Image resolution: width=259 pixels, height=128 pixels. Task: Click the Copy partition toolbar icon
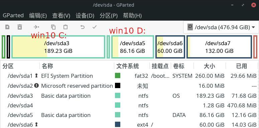pyautogui.click(x=53, y=27)
